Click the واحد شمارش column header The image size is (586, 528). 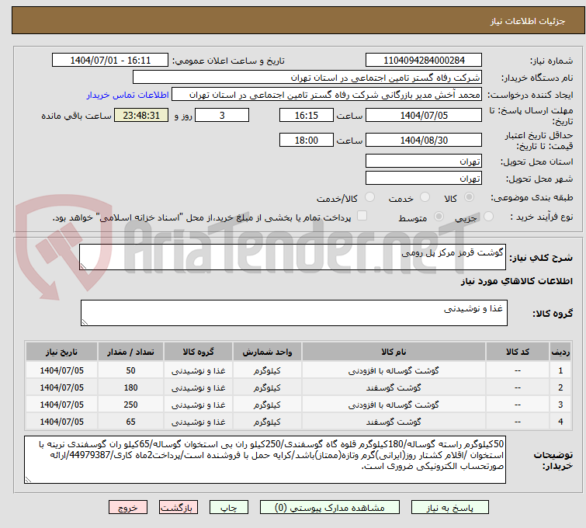267,352
